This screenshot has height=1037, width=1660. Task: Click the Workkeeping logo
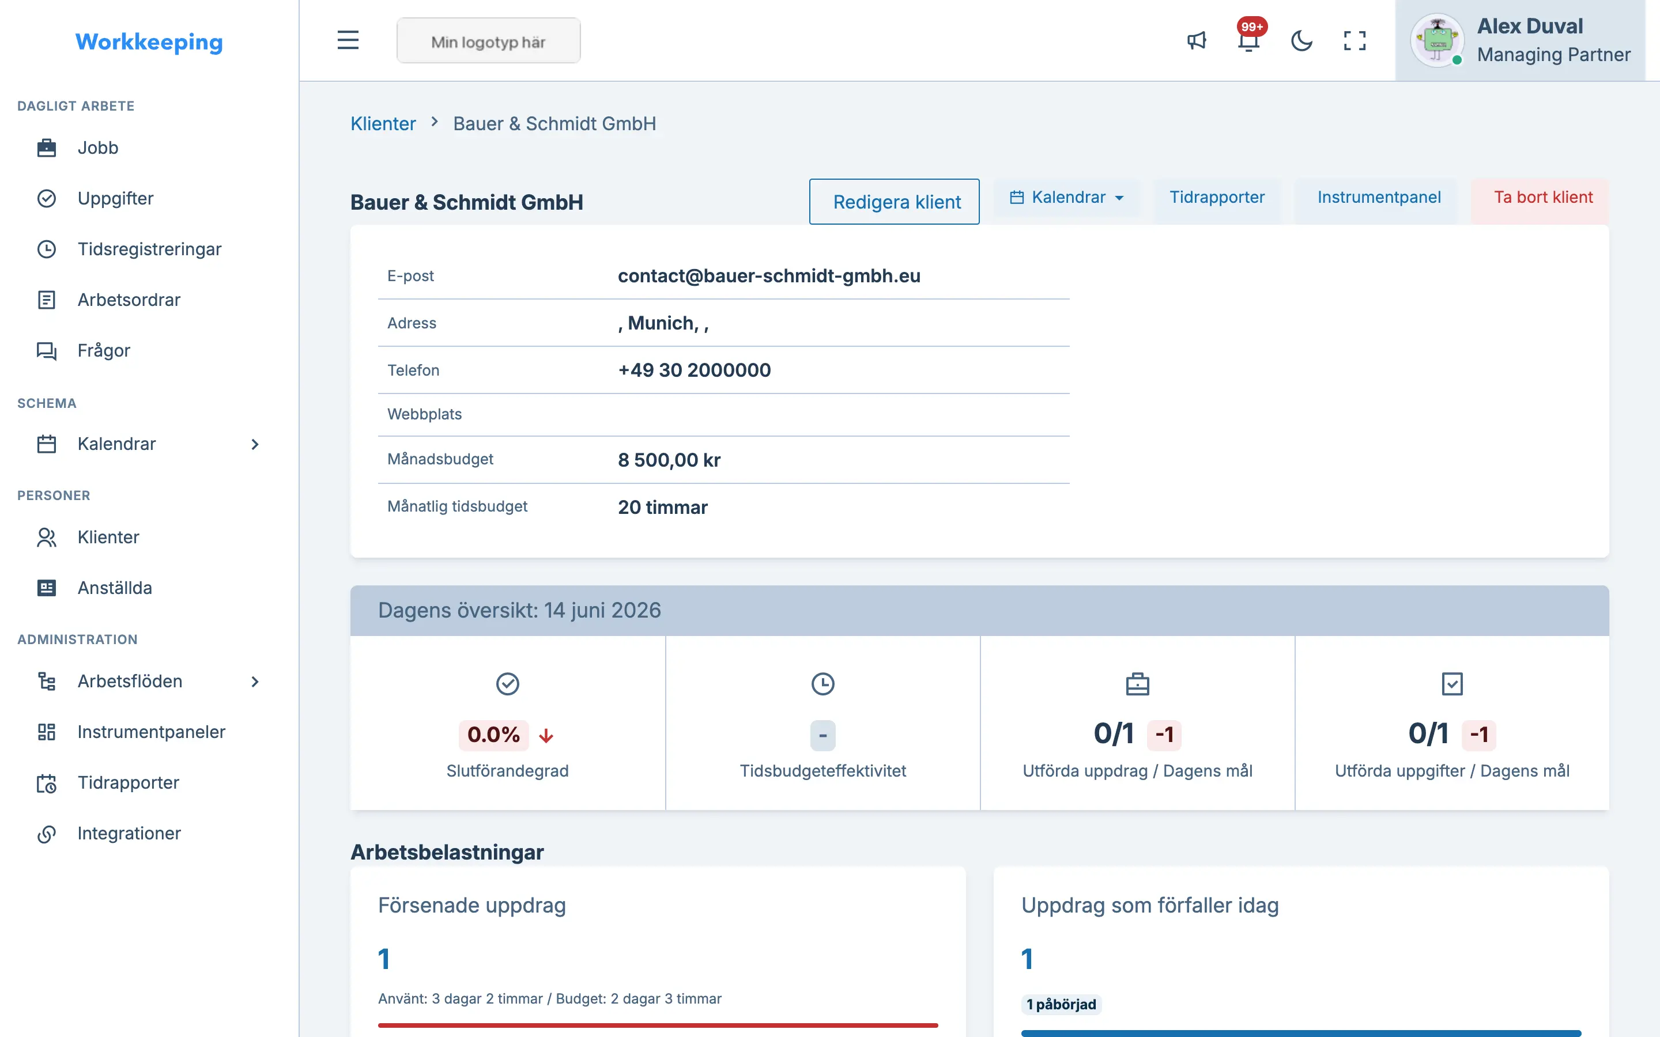[149, 42]
